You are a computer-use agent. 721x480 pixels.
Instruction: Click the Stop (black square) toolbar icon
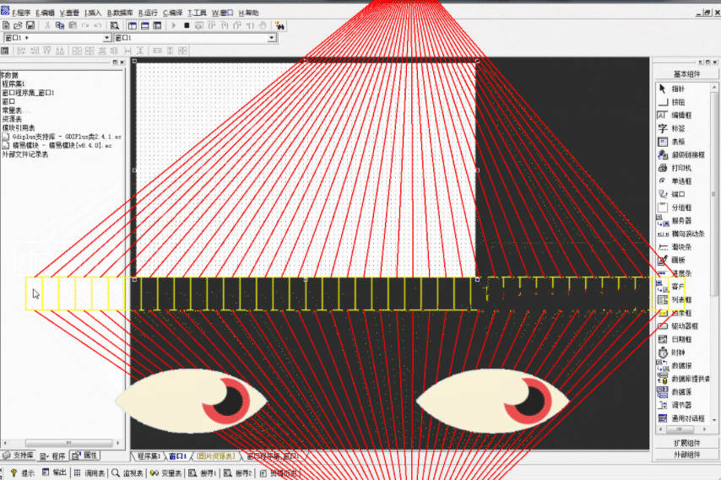click(187, 25)
